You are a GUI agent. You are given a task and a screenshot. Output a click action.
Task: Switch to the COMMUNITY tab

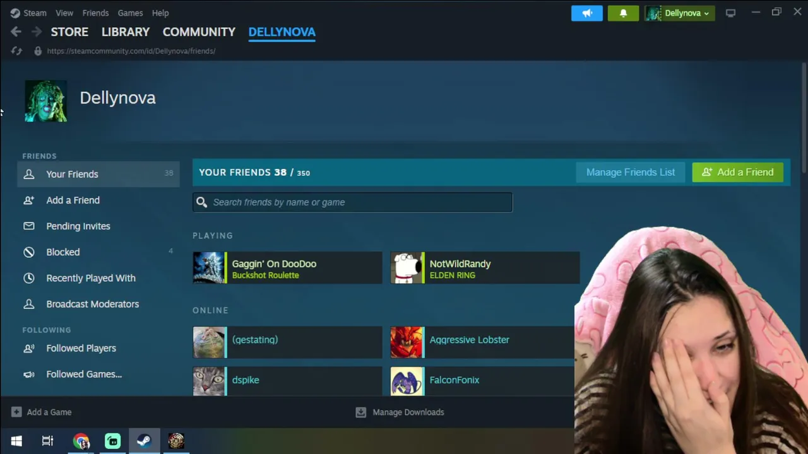199,32
